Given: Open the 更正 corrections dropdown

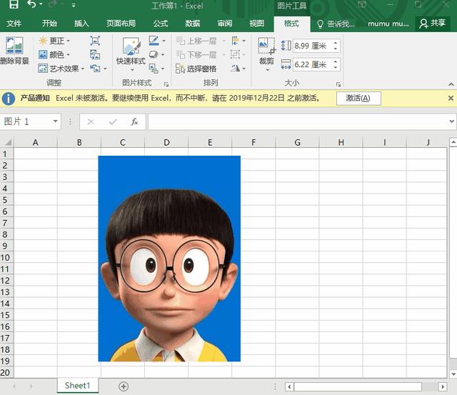Looking at the screenshot, I should click(54, 41).
